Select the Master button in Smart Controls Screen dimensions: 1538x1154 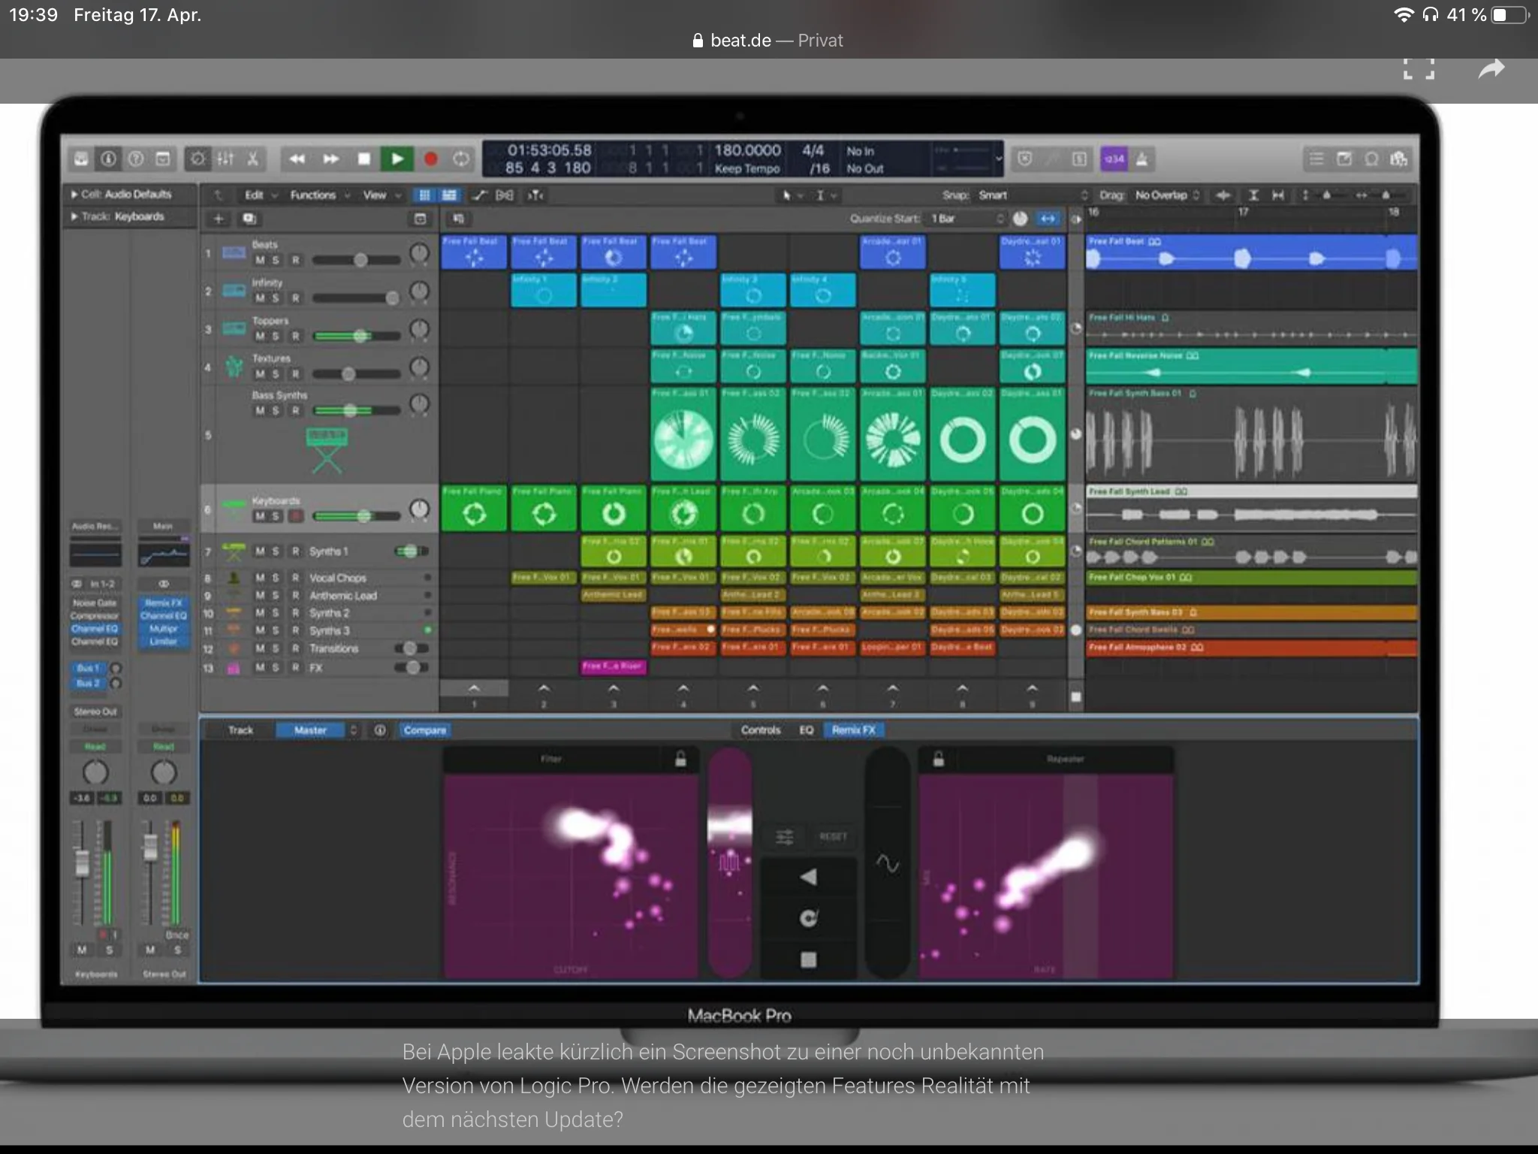(x=311, y=730)
